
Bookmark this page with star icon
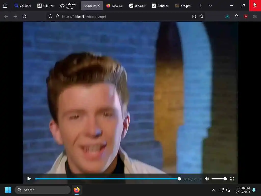pos(201,17)
